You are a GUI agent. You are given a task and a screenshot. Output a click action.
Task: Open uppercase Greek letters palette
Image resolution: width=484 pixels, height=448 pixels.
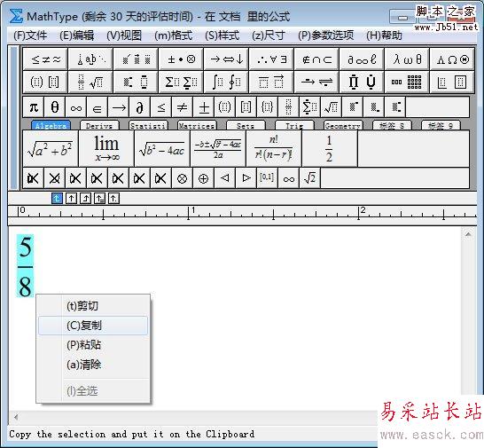pyautogui.click(x=452, y=59)
